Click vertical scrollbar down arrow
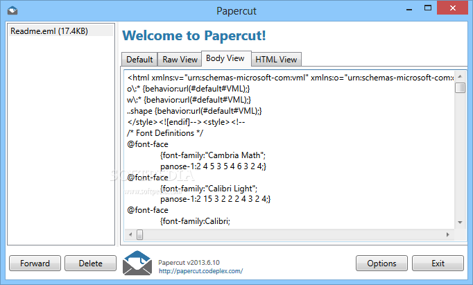Viewport: 473px width, 285px height. tap(460, 223)
